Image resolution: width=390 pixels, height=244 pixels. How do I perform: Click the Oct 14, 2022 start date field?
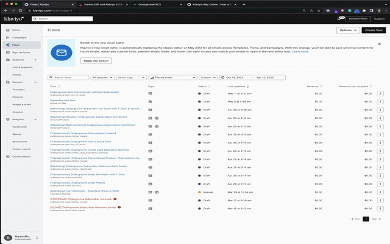235,77
